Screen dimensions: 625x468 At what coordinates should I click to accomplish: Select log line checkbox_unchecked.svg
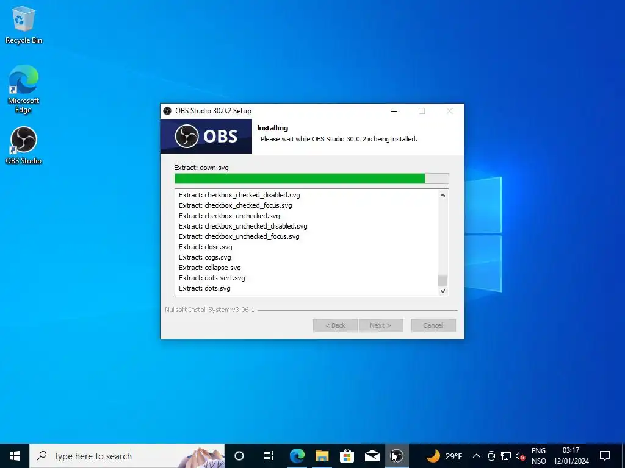coord(229,216)
